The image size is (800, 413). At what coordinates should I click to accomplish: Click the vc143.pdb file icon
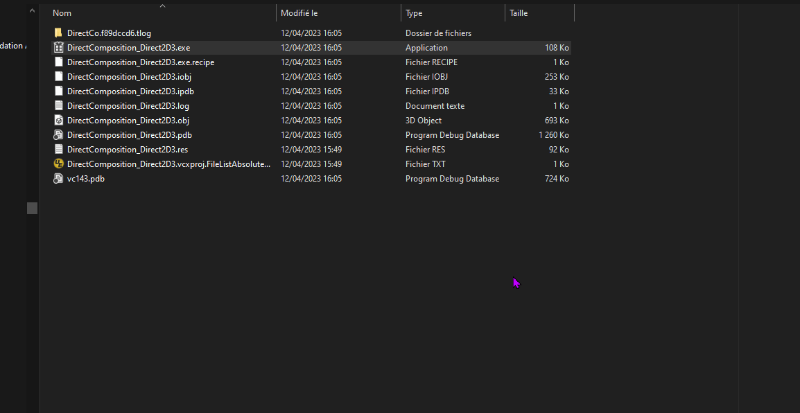pos(58,179)
